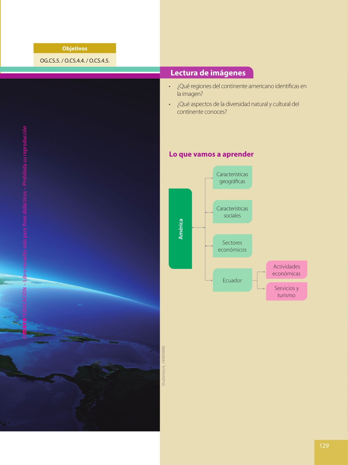Select the question about diversidad natural y cultural
The image size is (348, 465).
coord(238,108)
